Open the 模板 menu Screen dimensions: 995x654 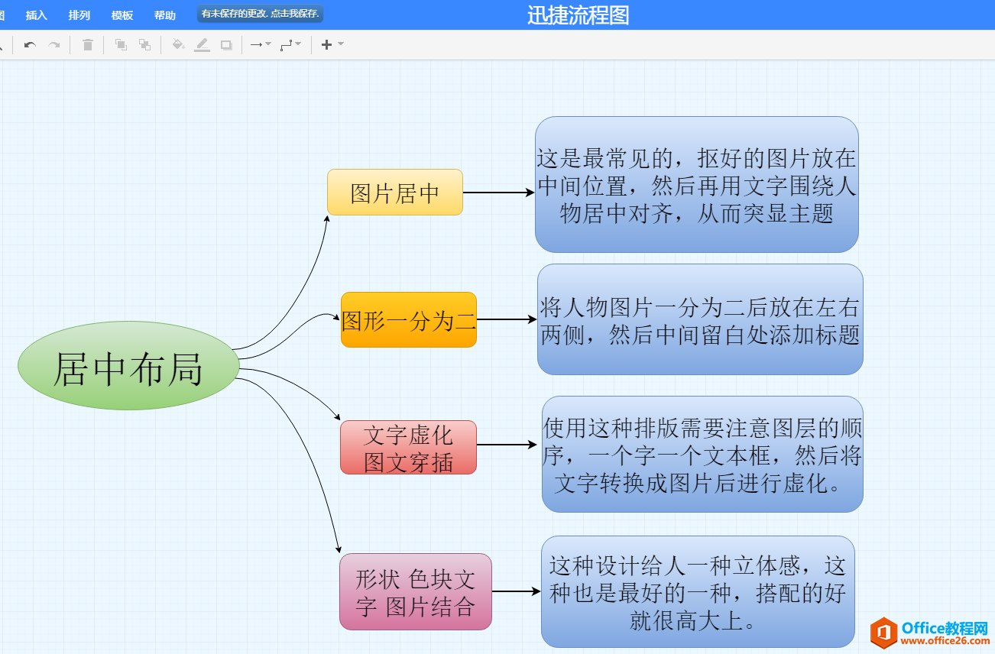(x=122, y=15)
